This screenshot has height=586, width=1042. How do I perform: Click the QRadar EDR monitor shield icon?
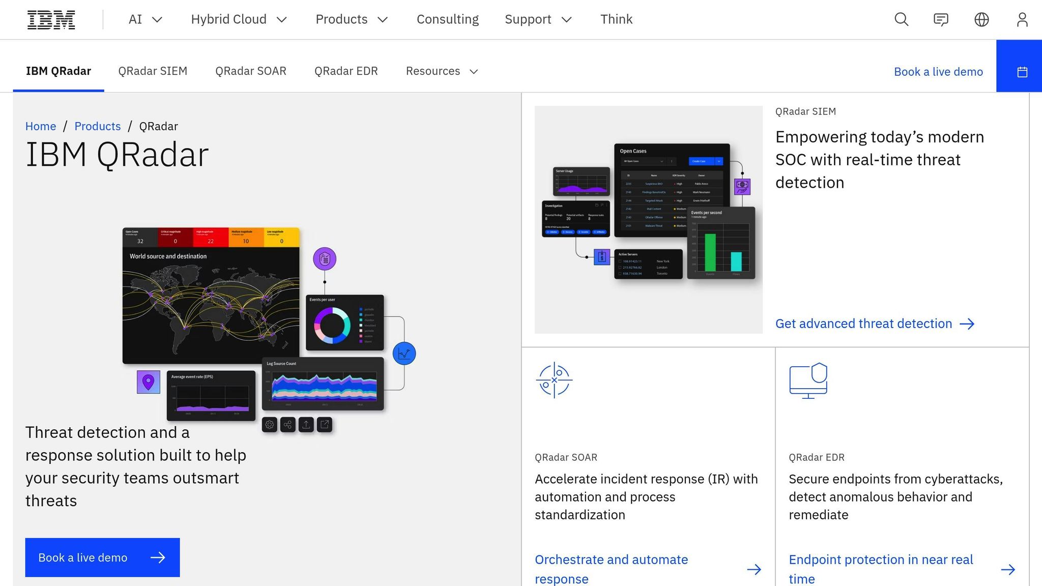808,380
